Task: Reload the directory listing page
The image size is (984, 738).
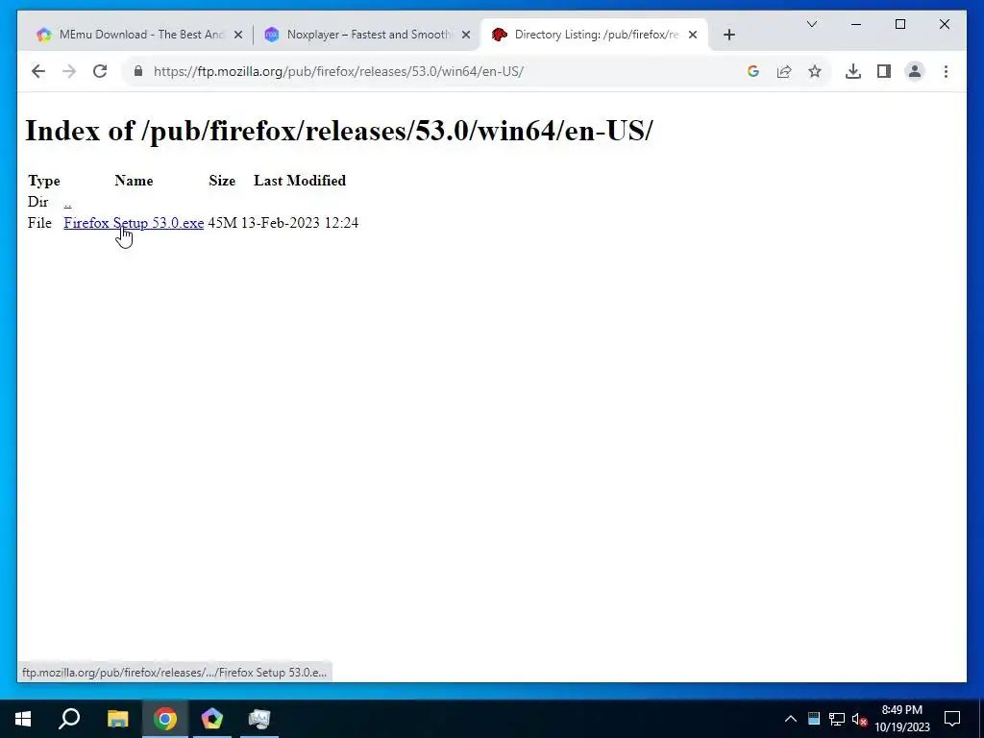Action: [x=100, y=71]
